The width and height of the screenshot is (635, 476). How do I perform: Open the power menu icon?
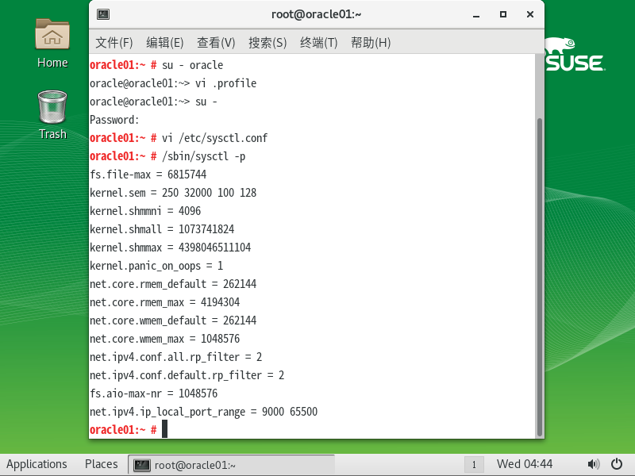[x=617, y=464]
